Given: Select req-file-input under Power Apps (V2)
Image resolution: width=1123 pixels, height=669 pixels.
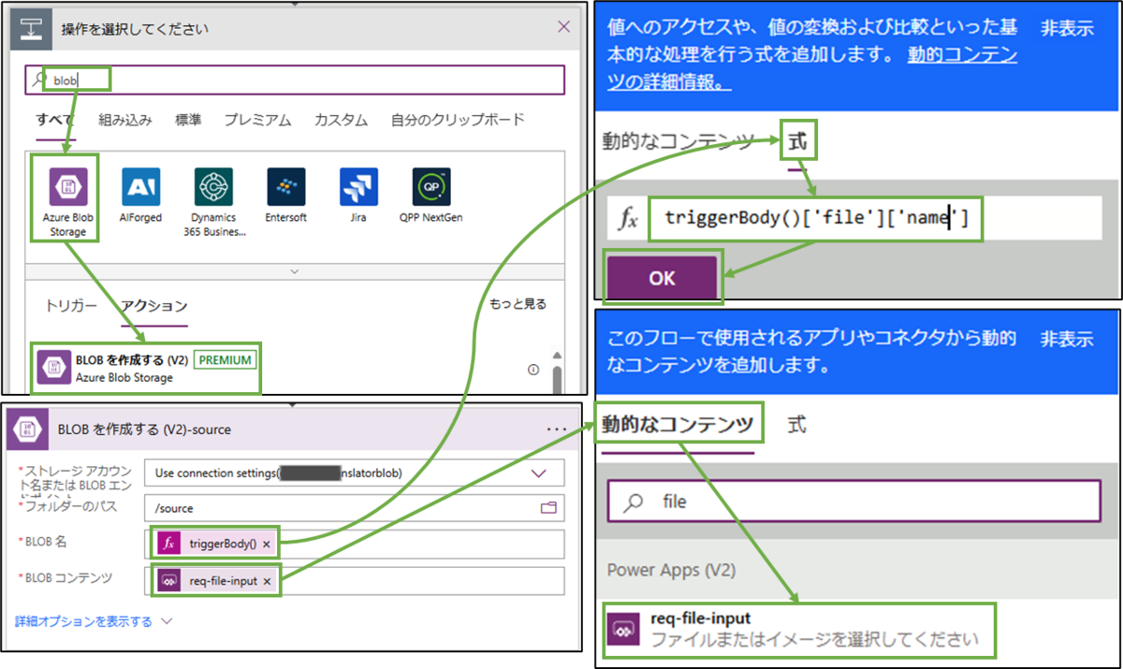Looking at the screenshot, I should click(x=800, y=630).
